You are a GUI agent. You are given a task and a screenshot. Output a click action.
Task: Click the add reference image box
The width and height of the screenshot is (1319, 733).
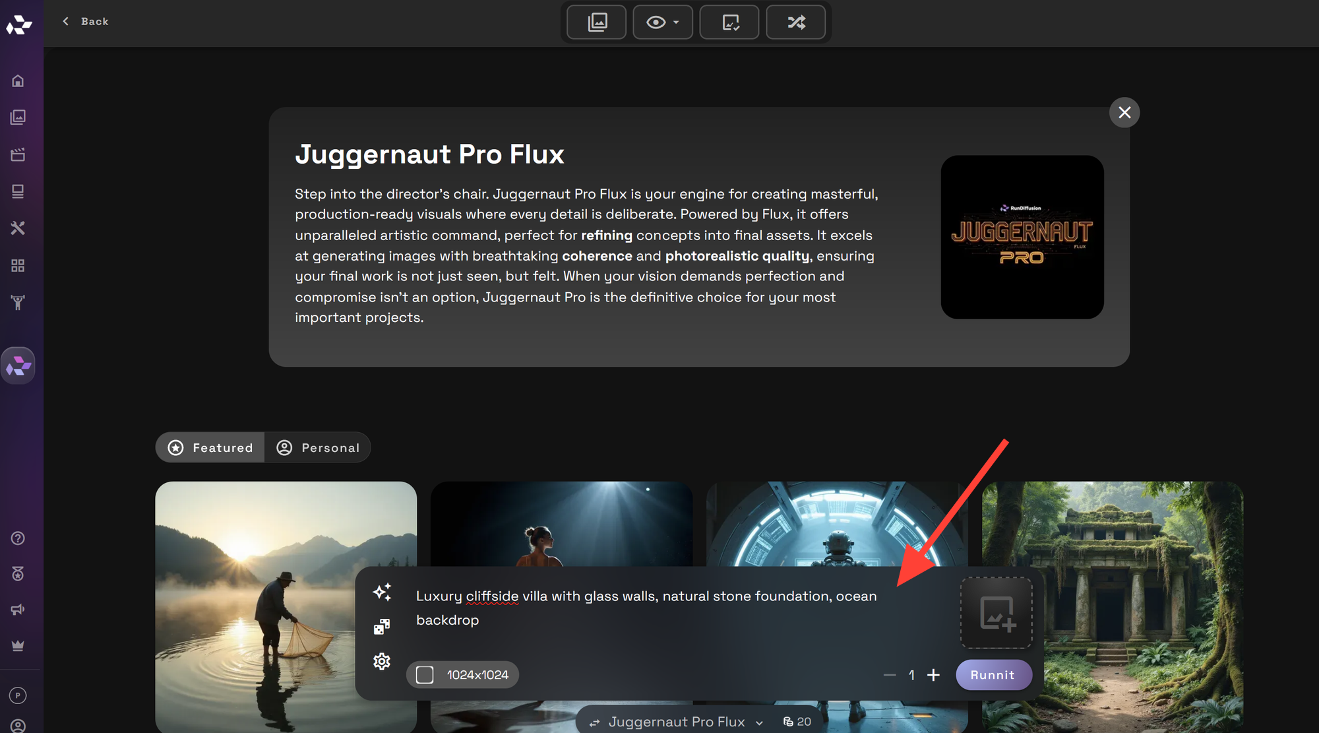996,613
